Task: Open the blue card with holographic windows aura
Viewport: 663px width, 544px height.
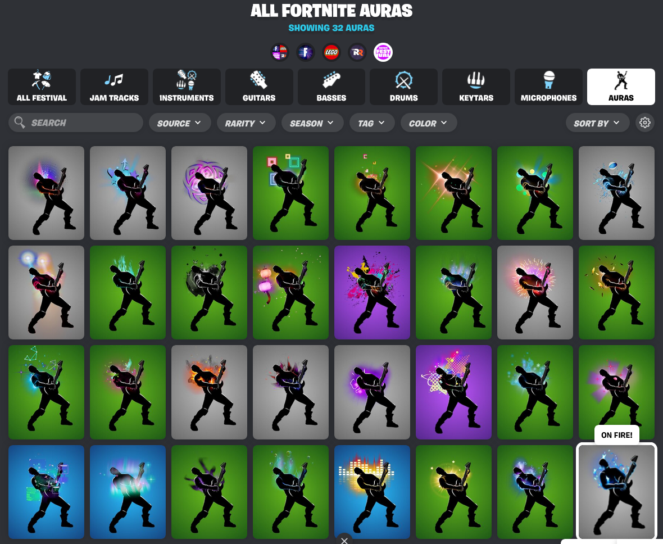Action: coord(47,492)
